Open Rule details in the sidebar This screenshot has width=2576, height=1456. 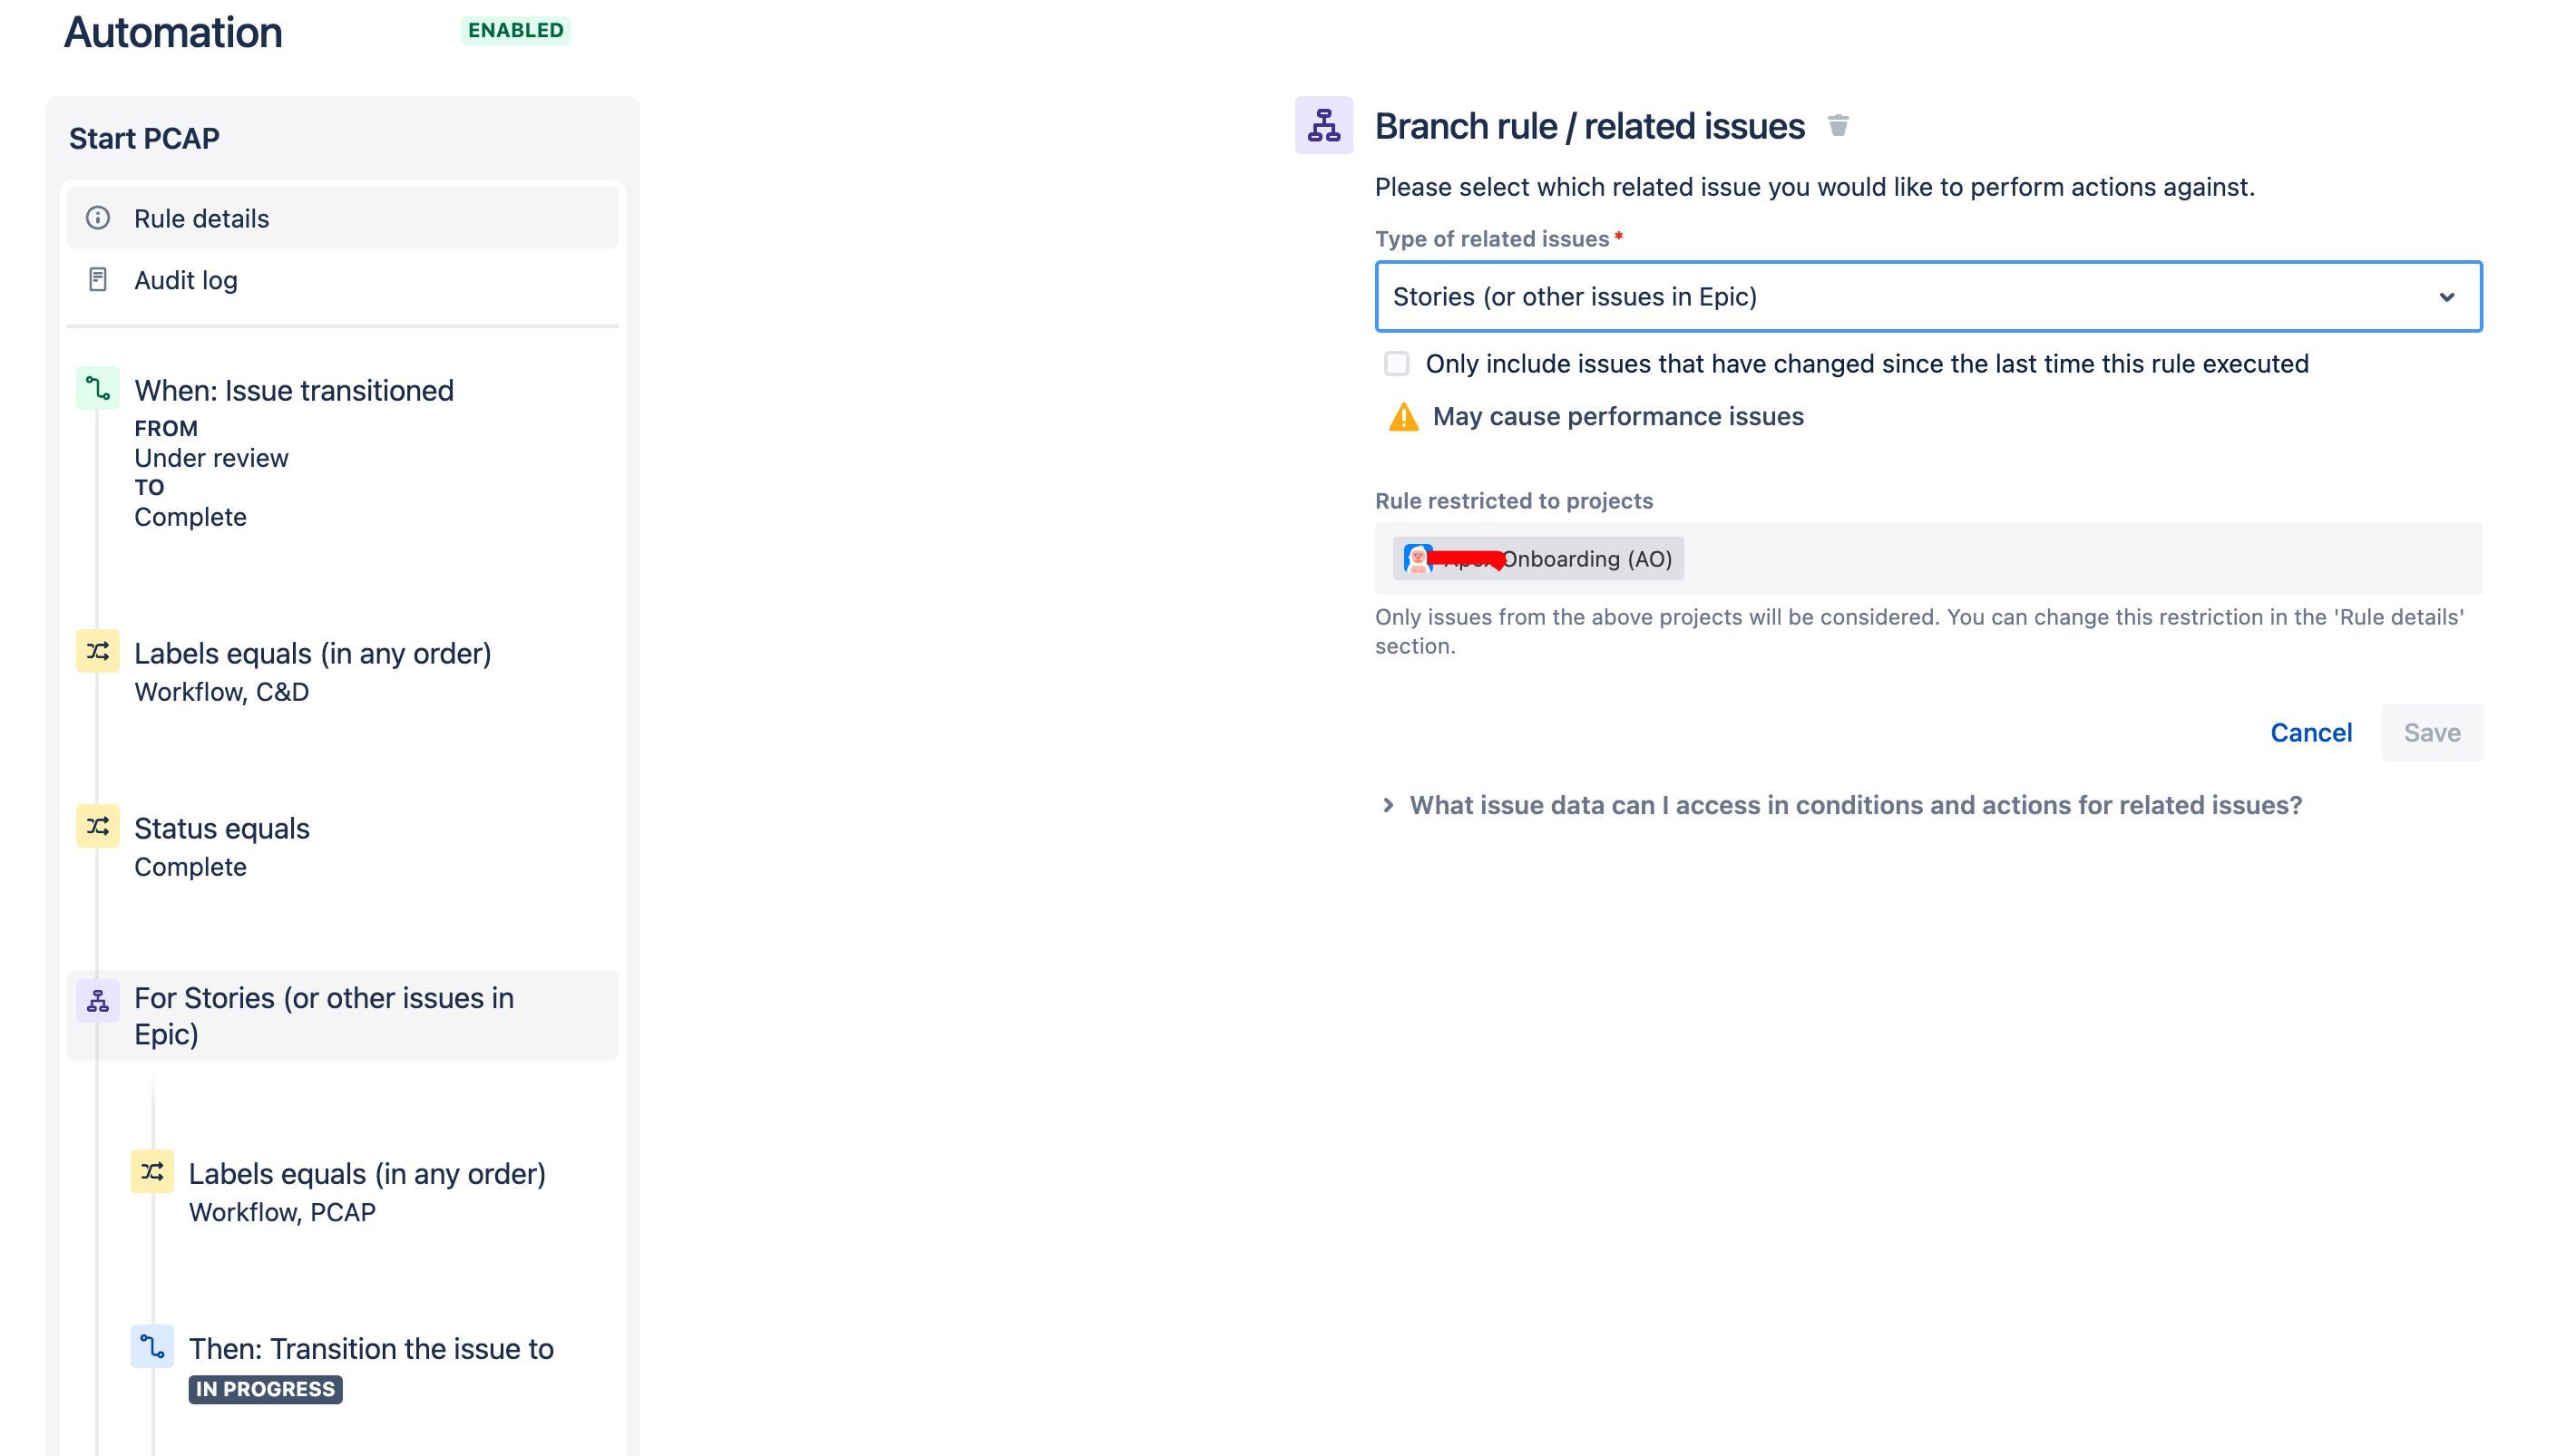342,218
